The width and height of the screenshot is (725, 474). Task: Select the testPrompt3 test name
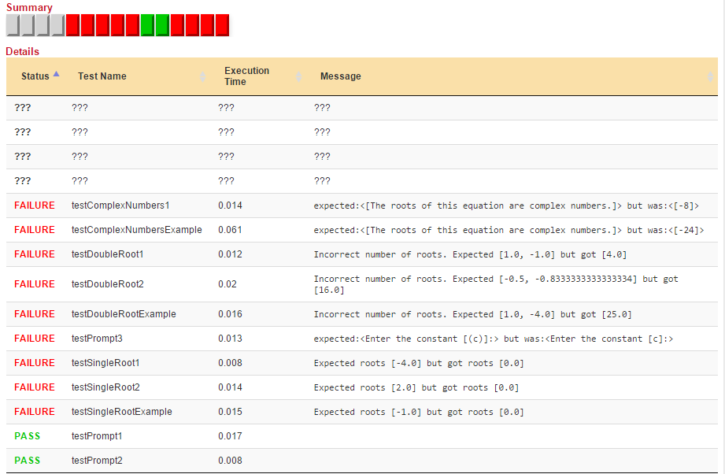97,339
